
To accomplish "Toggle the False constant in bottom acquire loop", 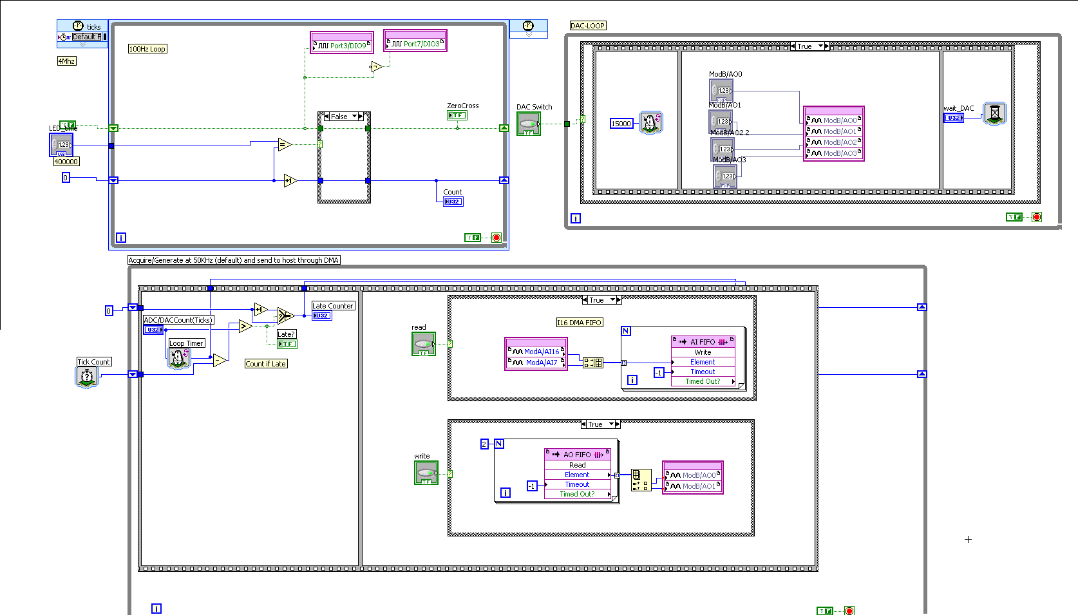I will tap(825, 610).
